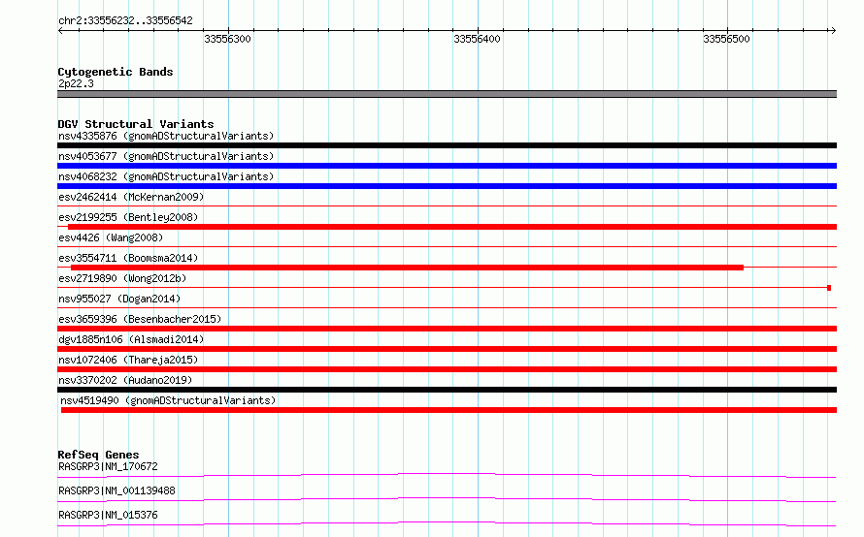Click the 33556400 ruler coordinate
Viewport: 864px width, 537px height.
point(477,39)
